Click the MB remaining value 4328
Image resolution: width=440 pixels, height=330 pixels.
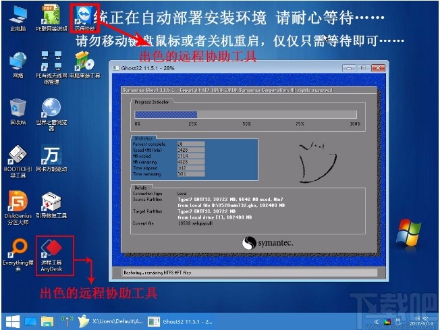click(x=191, y=162)
